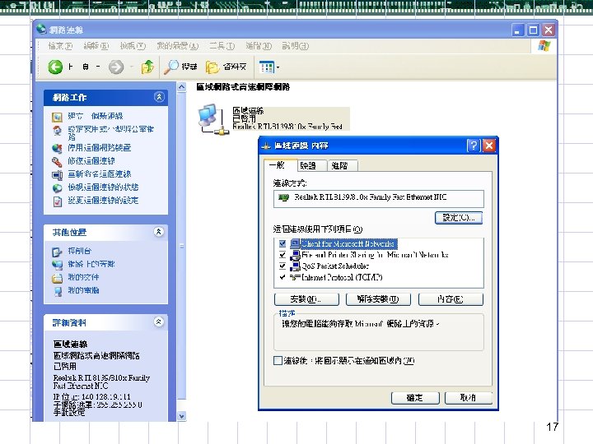Enable show icon in notification area checkbox
This screenshot has width=593, height=444.
(x=278, y=361)
